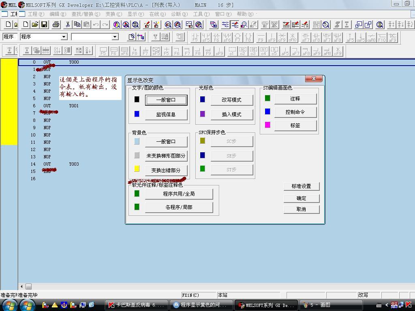Click the Cut scissors icon
The image size is (415, 311).
[68, 25]
